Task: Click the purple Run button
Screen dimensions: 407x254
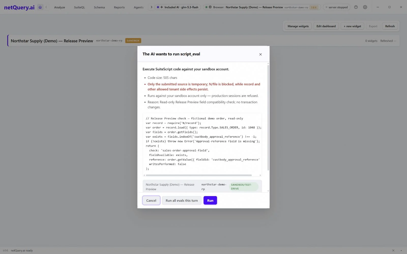Action: click(x=210, y=200)
